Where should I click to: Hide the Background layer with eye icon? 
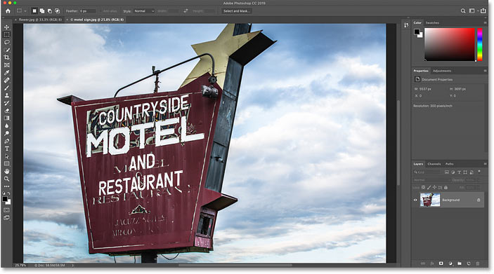point(415,200)
